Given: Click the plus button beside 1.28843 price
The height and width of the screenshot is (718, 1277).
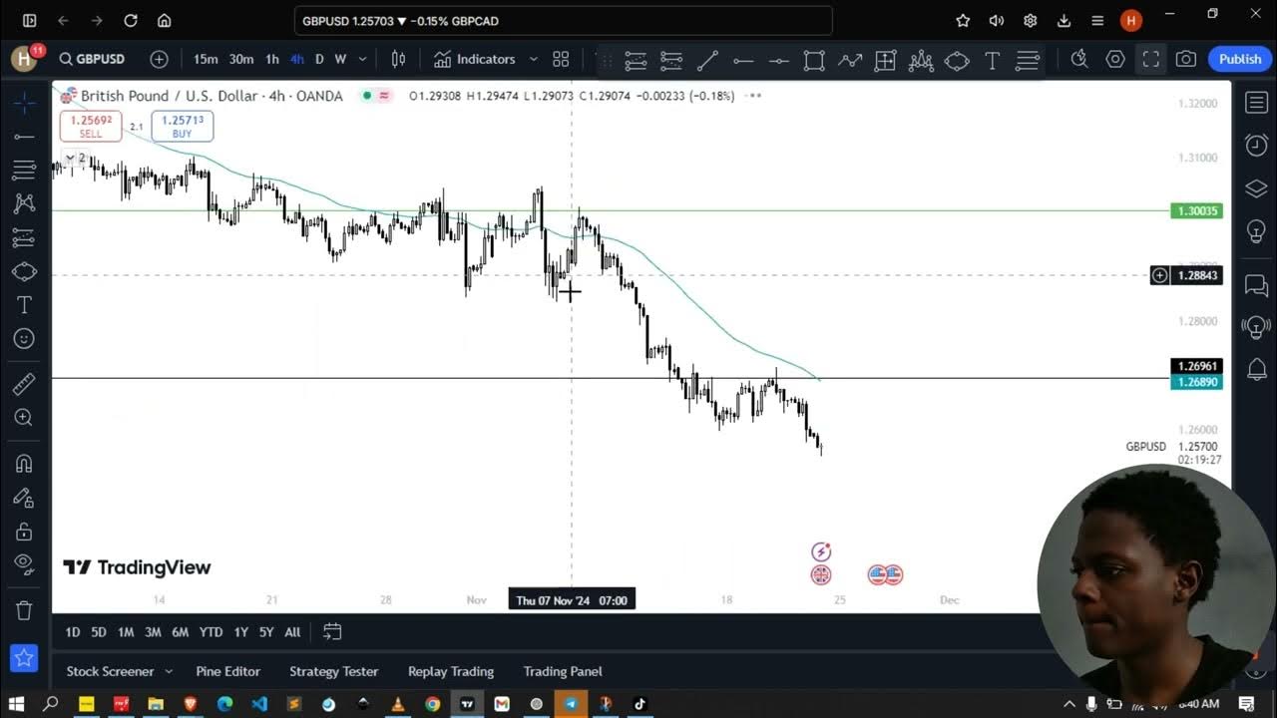Looking at the screenshot, I should coord(1160,275).
